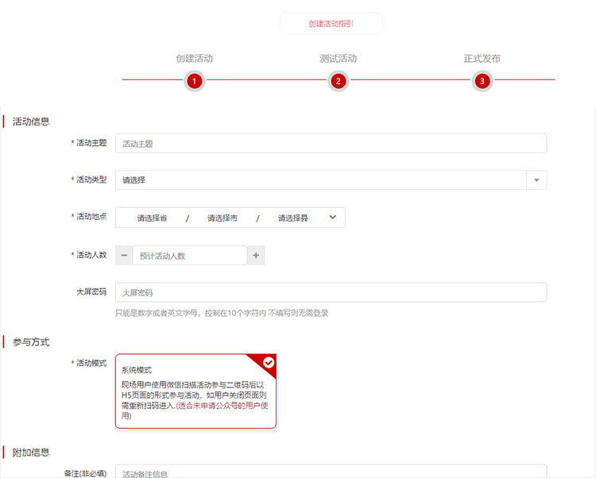This screenshot has height=478, width=596.
Task: Click the checkmark on 系统模式 card
Action: [x=269, y=363]
